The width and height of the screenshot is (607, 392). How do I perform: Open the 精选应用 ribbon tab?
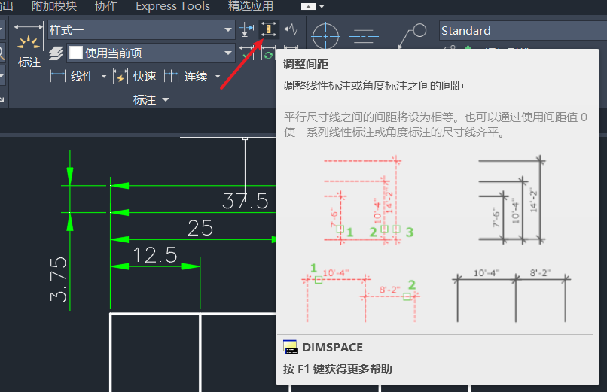pos(251,6)
